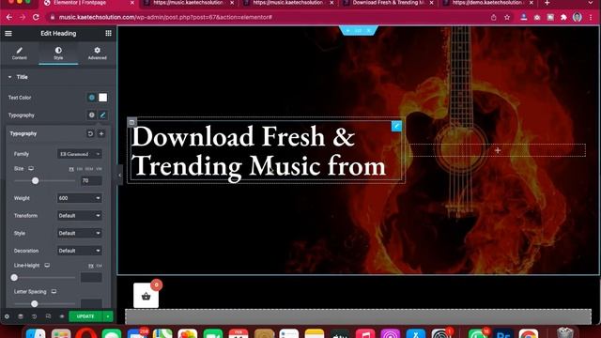
Task: Open the Navigator layers icon
Action: click(x=21, y=316)
